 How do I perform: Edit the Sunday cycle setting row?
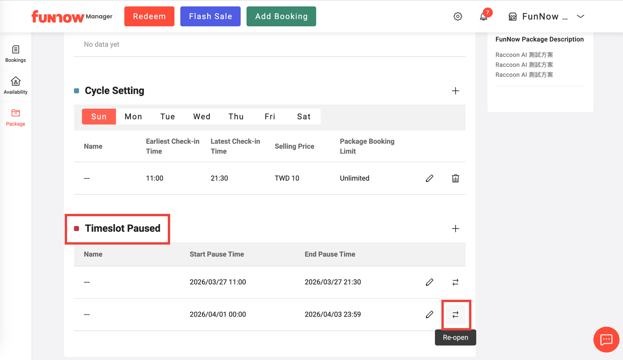click(430, 178)
